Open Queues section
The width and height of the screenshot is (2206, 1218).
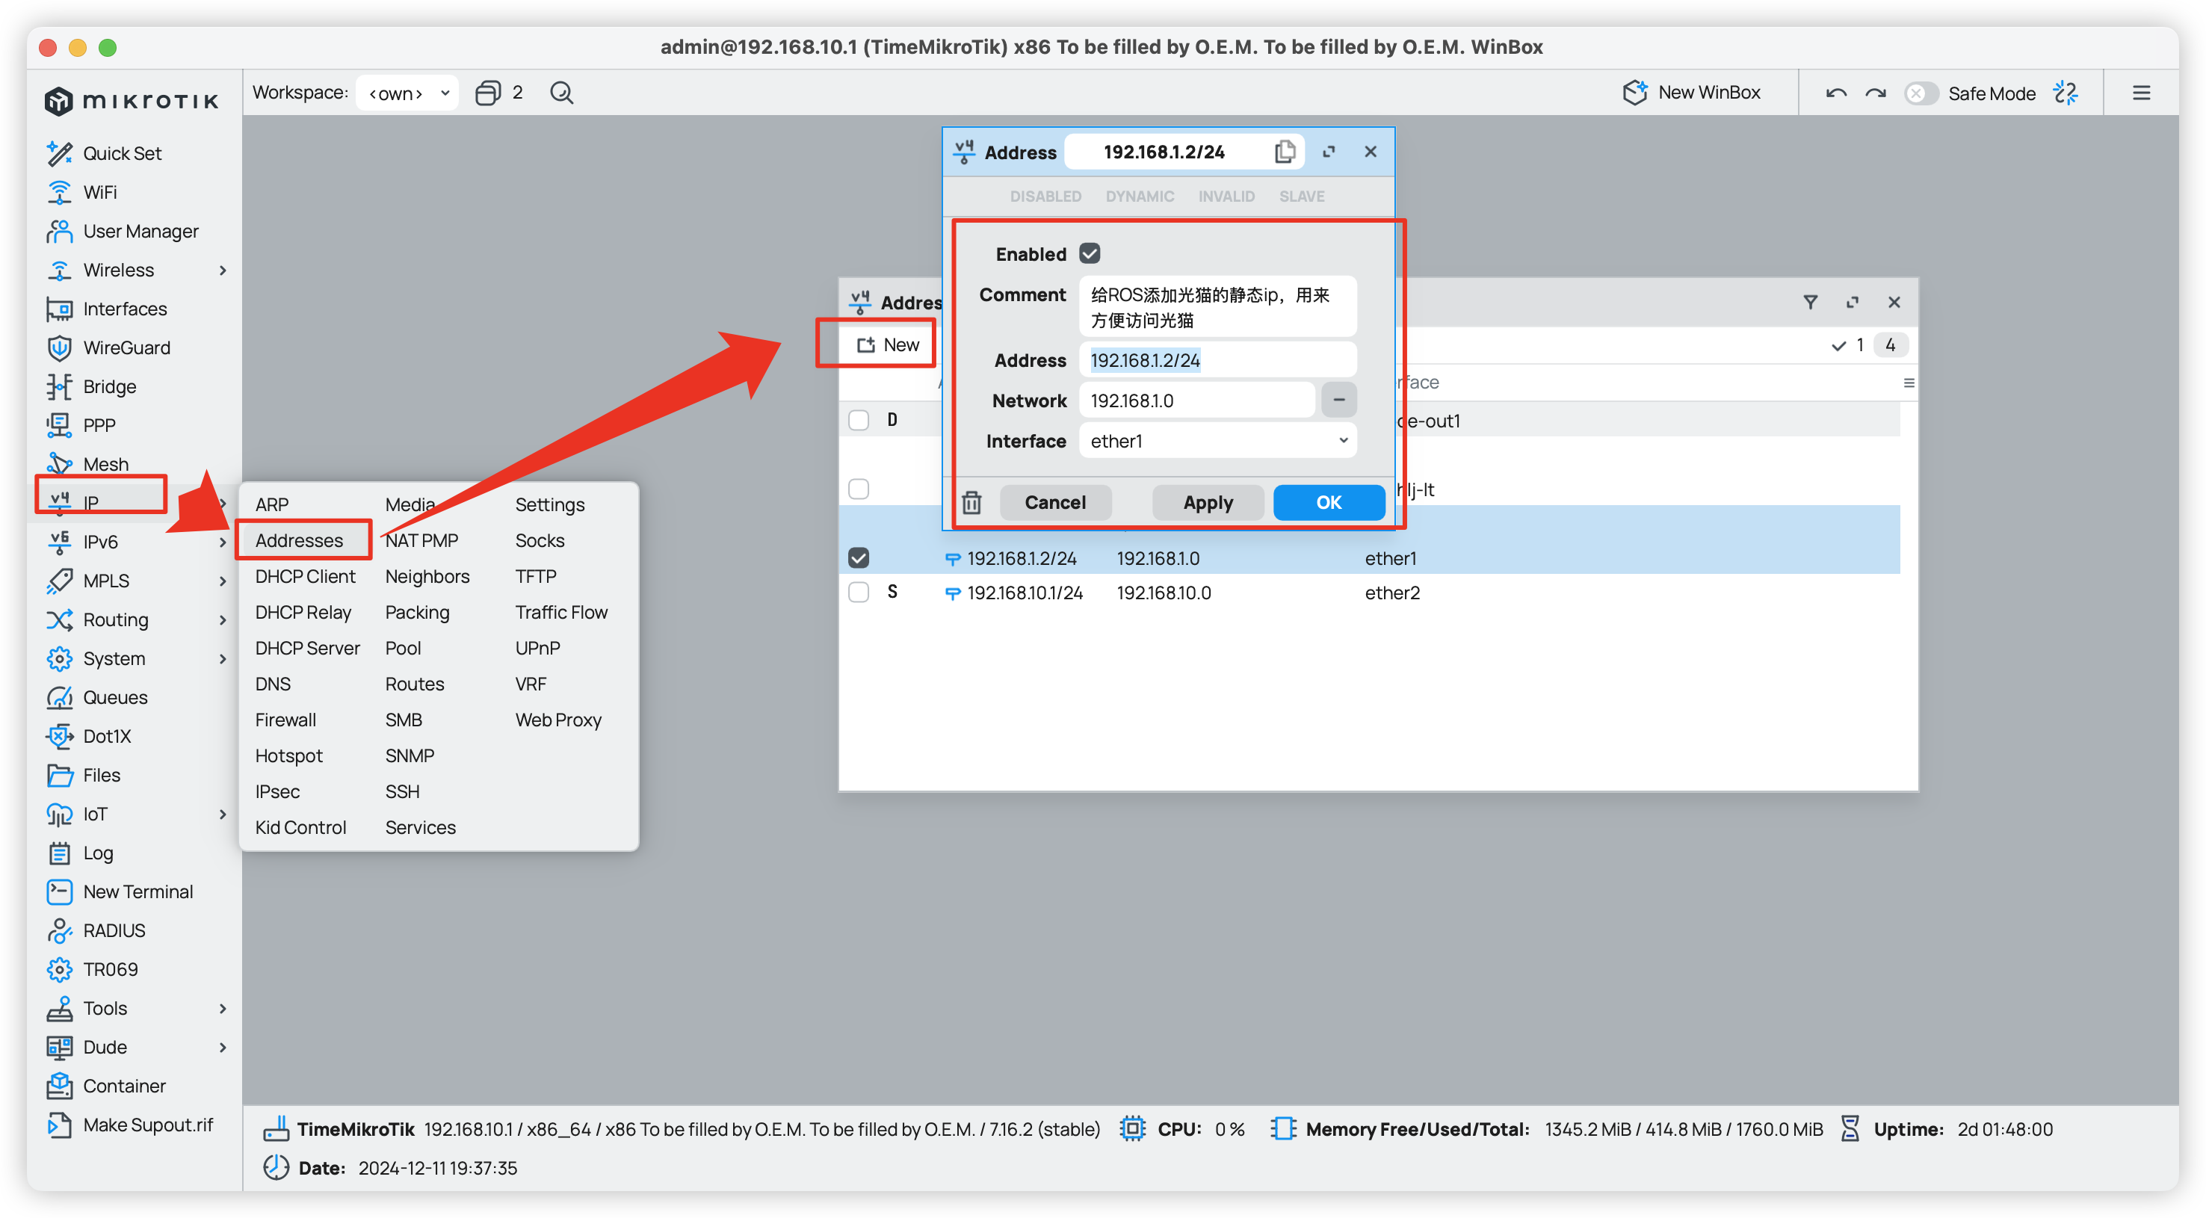(x=115, y=696)
